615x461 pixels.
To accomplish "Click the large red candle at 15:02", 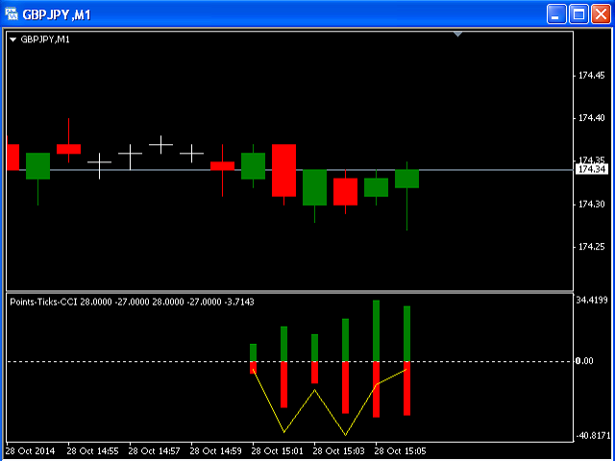I will coord(284,171).
